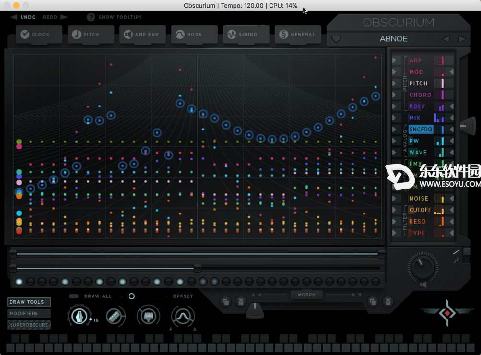Click the Draw Tools button
The width and height of the screenshot is (481, 355).
pos(29,302)
